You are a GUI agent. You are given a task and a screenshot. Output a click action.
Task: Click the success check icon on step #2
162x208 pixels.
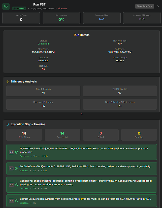[x=17, y=184]
